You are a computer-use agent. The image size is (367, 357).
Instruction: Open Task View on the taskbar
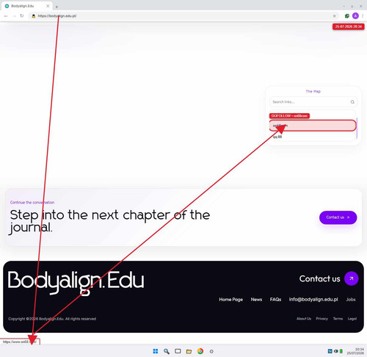(x=178, y=351)
